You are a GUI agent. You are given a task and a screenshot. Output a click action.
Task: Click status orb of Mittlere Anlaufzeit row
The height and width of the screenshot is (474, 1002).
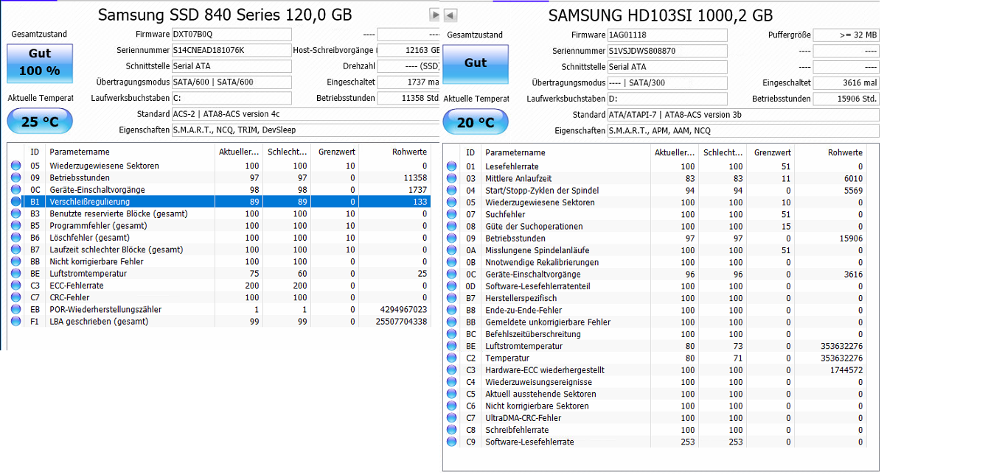pyautogui.click(x=452, y=178)
